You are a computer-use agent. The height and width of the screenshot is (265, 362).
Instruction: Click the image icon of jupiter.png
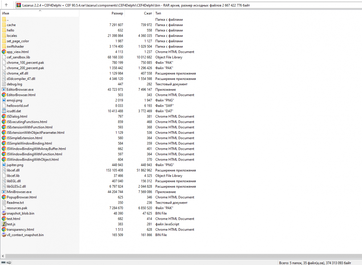[x=4, y=165]
